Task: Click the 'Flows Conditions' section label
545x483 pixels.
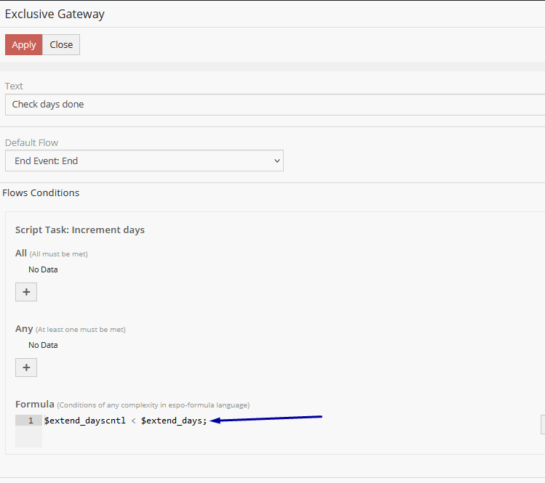Action: [41, 193]
